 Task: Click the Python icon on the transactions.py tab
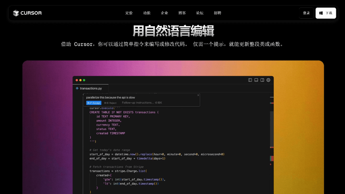(76, 88)
